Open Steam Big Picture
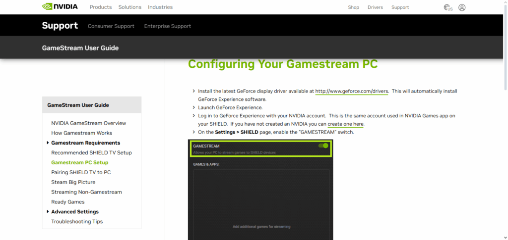 73,182
